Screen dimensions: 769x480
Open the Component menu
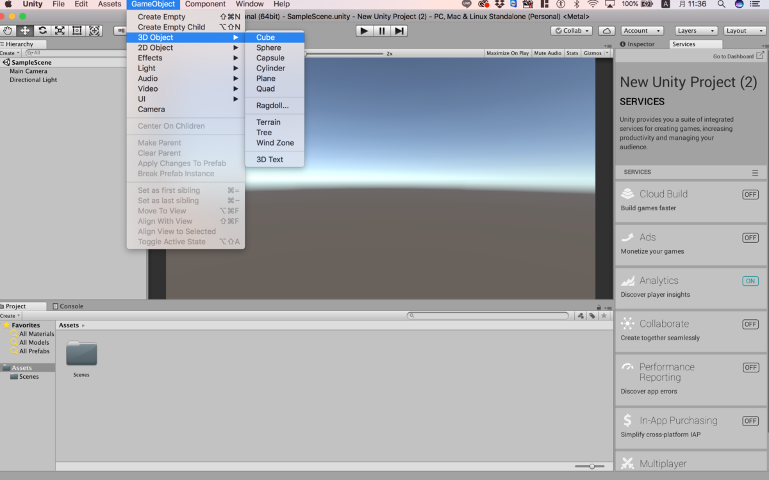(205, 4)
